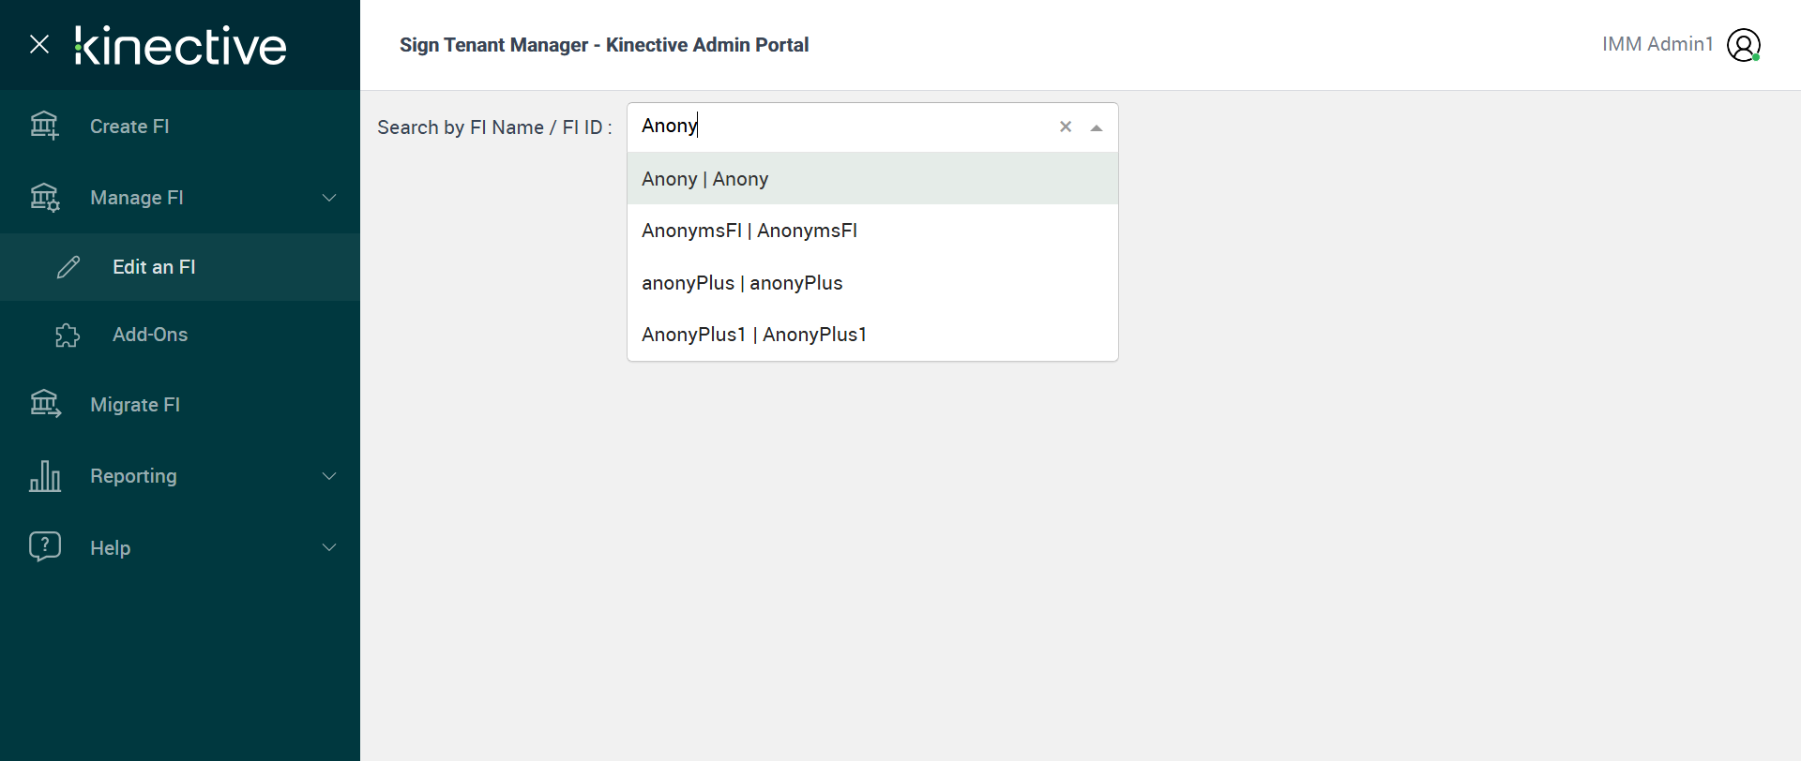Collapse the Manage FI submenu chevron

(x=329, y=198)
